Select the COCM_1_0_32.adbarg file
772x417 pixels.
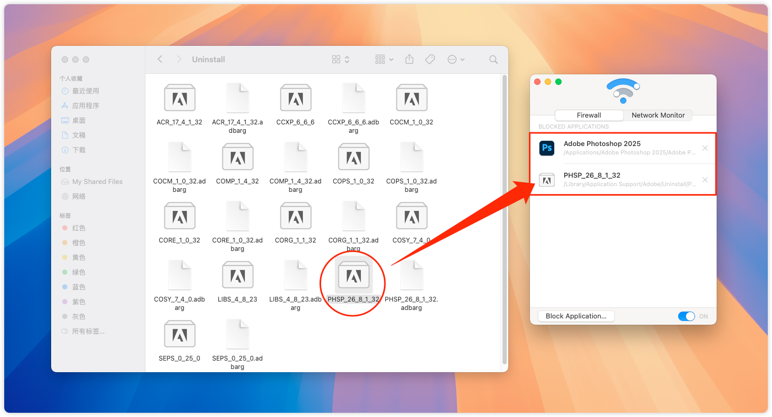[x=180, y=157]
